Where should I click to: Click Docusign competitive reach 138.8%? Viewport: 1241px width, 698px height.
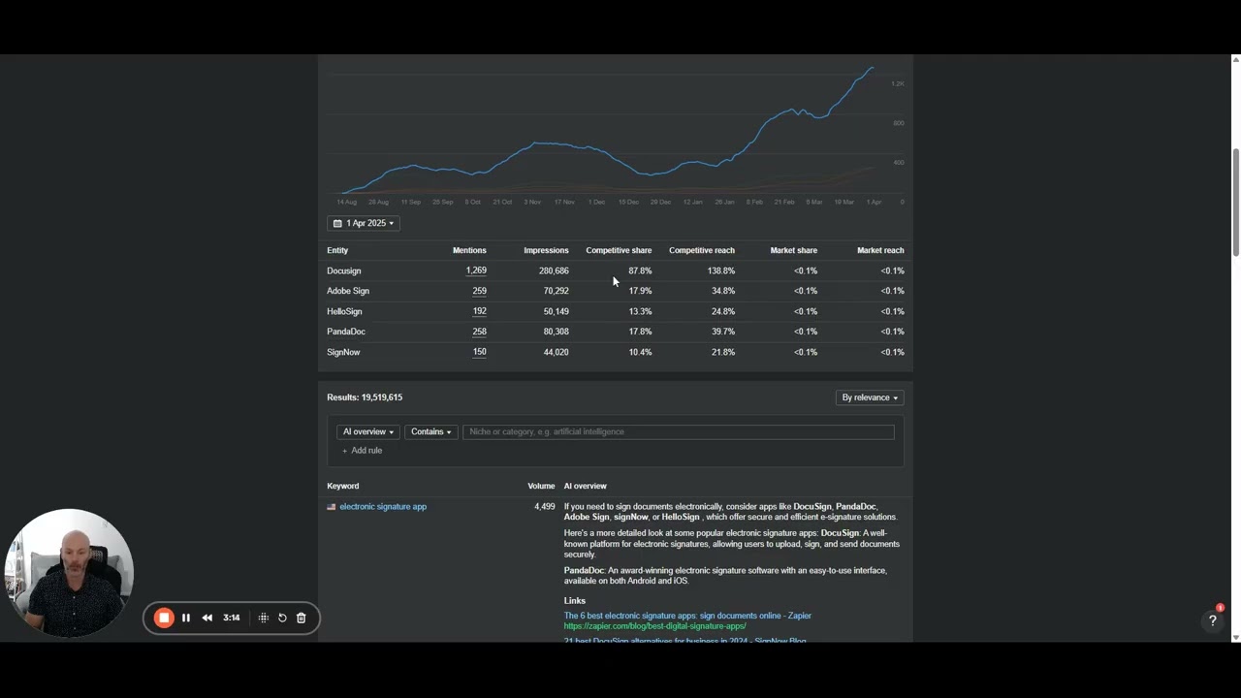coord(720,270)
